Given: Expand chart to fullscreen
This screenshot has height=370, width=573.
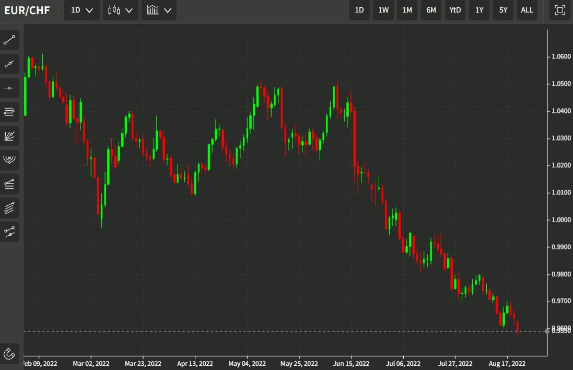Looking at the screenshot, I should pyautogui.click(x=559, y=10).
